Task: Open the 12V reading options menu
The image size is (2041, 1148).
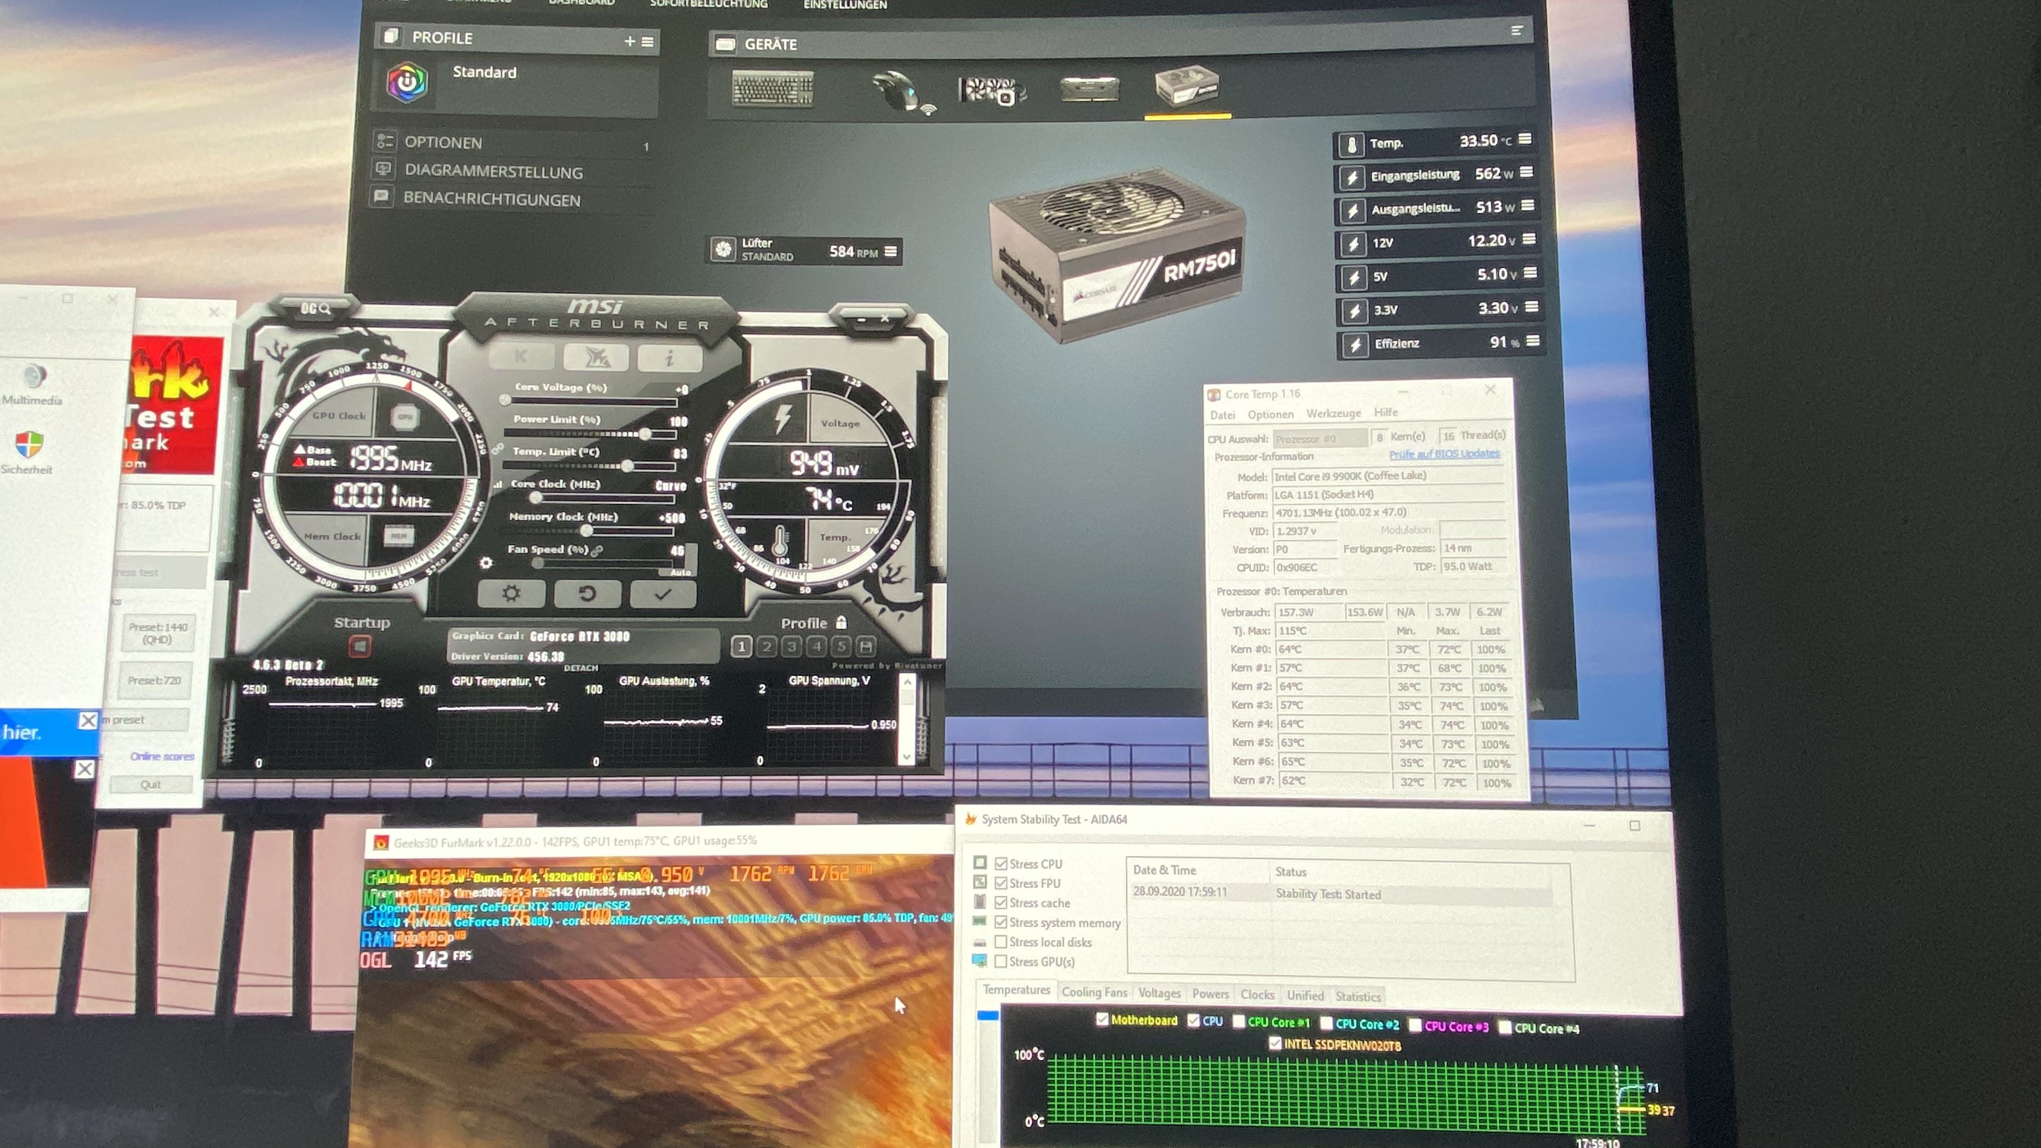Action: coord(1529,238)
